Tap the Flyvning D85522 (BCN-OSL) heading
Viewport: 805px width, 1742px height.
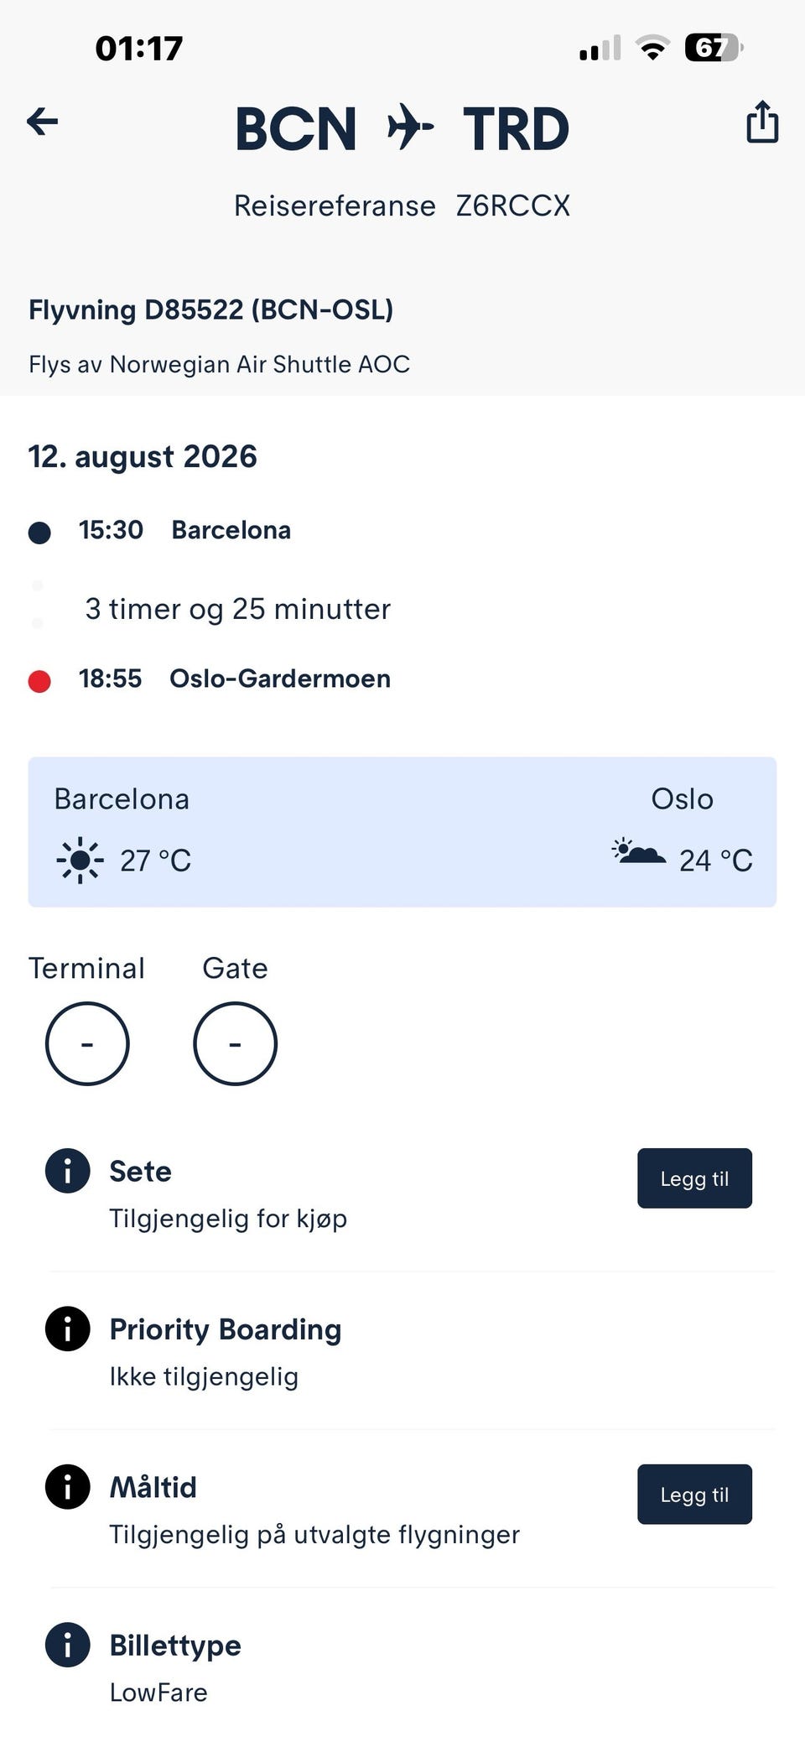(210, 309)
